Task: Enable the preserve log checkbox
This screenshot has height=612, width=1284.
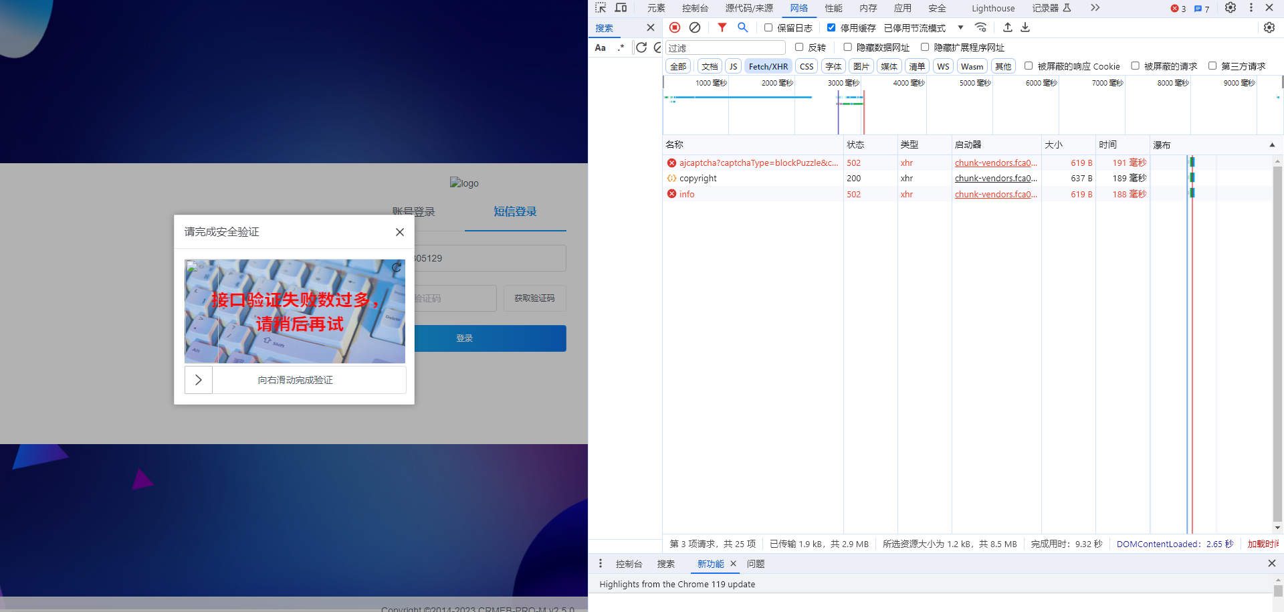Action: pos(768,27)
